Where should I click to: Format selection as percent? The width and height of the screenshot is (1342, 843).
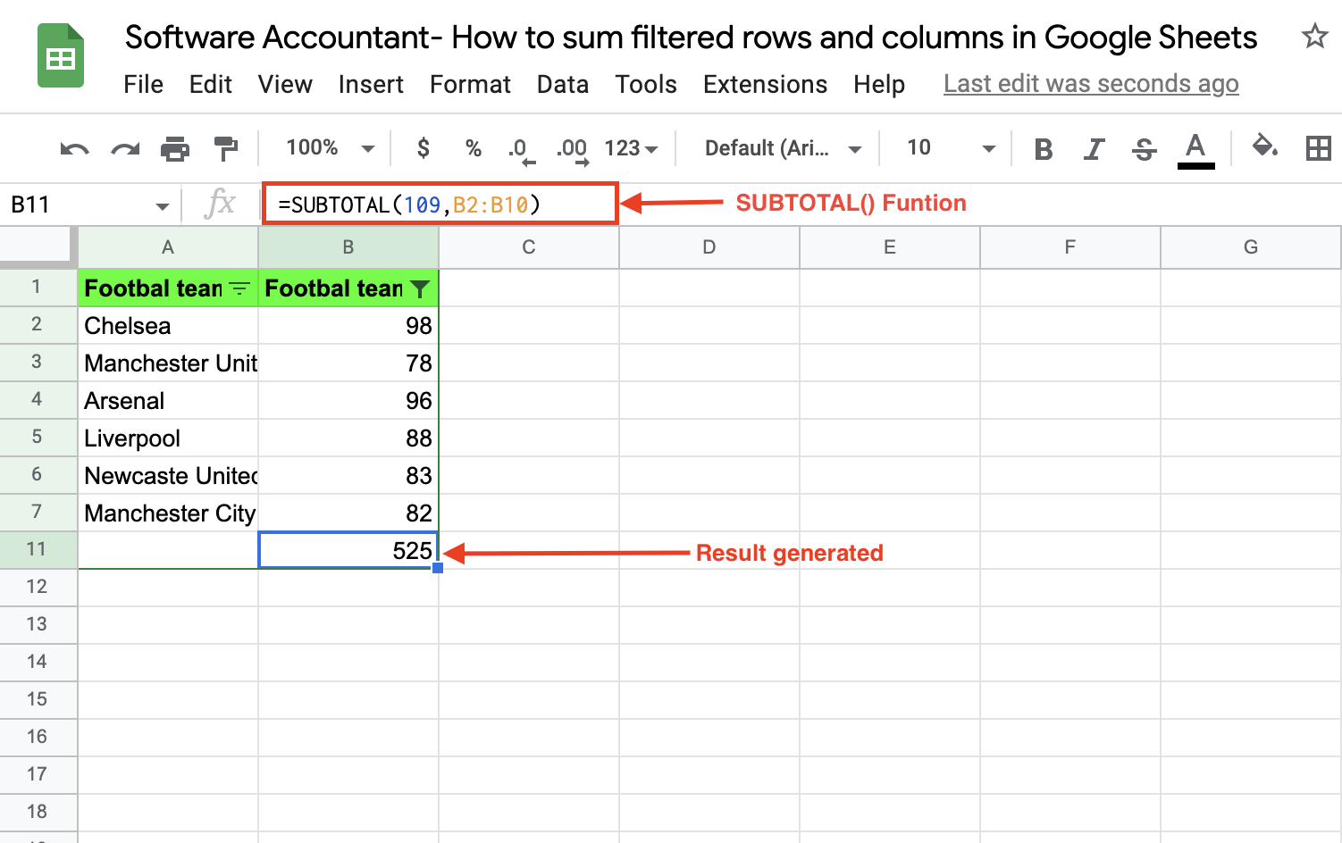pyautogui.click(x=474, y=148)
